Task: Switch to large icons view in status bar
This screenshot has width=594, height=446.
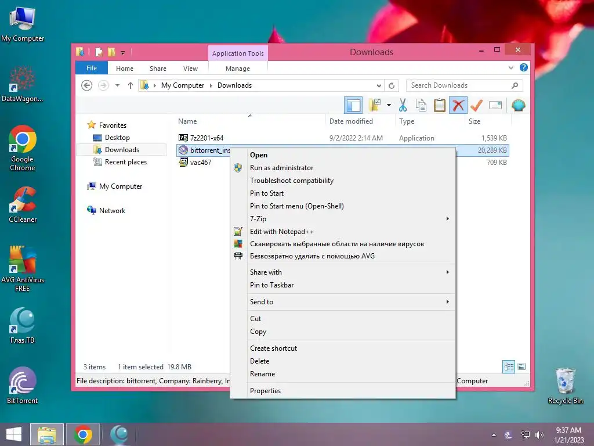Action: (521, 366)
